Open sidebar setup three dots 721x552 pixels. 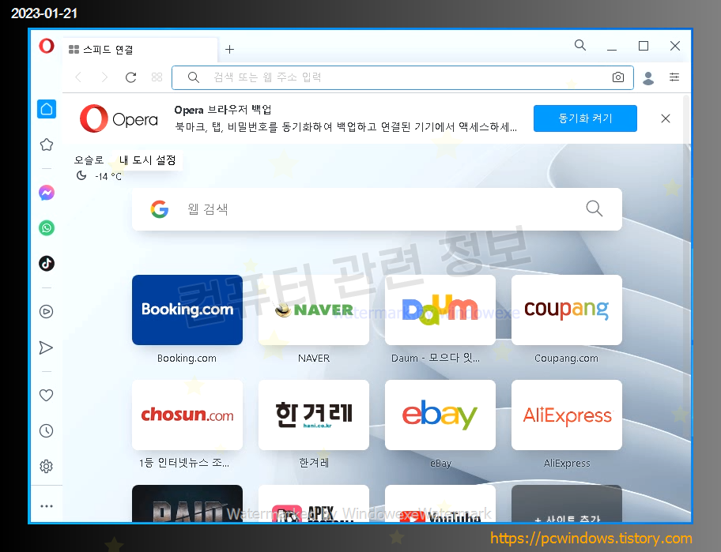[47, 506]
